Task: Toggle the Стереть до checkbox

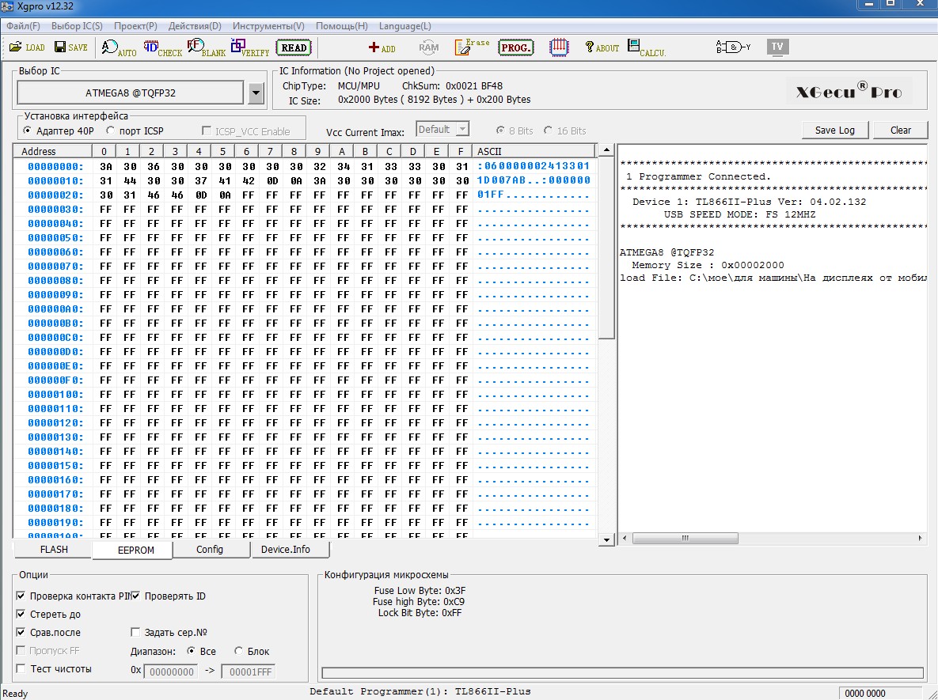Action: pyautogui.click(x=21, y=615)
